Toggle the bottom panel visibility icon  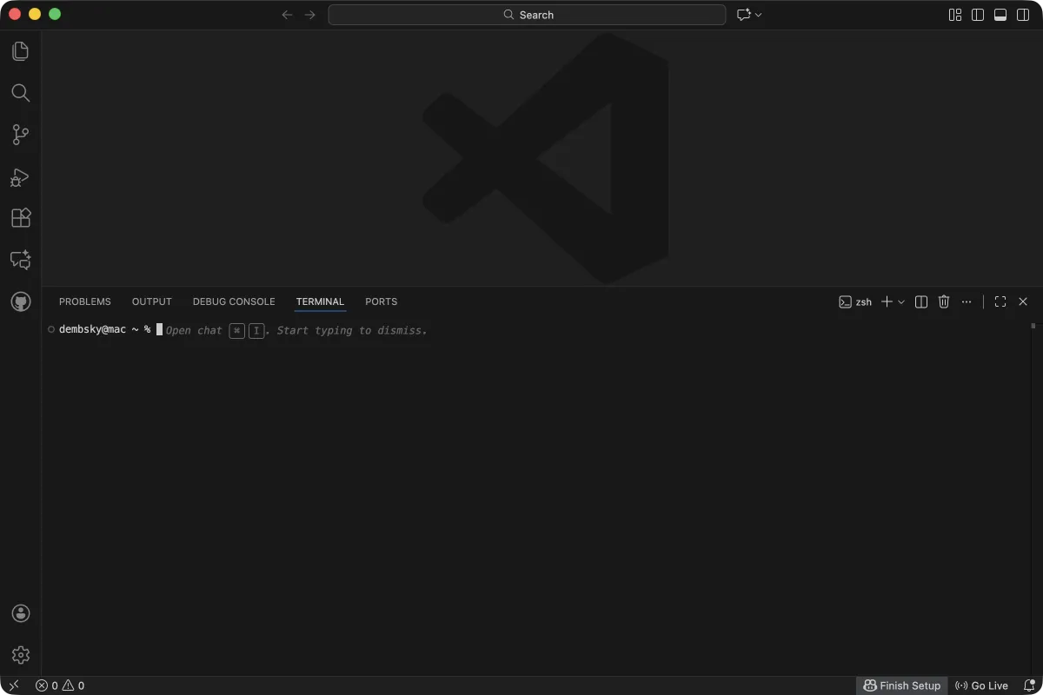point(1000,15)
